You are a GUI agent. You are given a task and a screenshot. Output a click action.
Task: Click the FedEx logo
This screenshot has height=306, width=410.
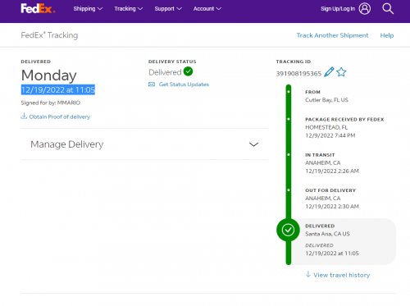pos(38,8)
